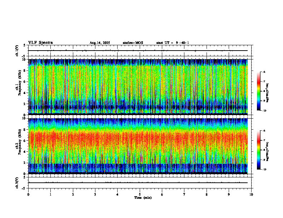This screenshot has height=218, width=283.
Task: Click time axis tick label "1"
Action: [50, 194]
